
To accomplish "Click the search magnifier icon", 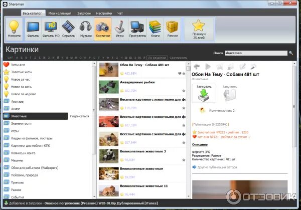I will coord(291,53).
